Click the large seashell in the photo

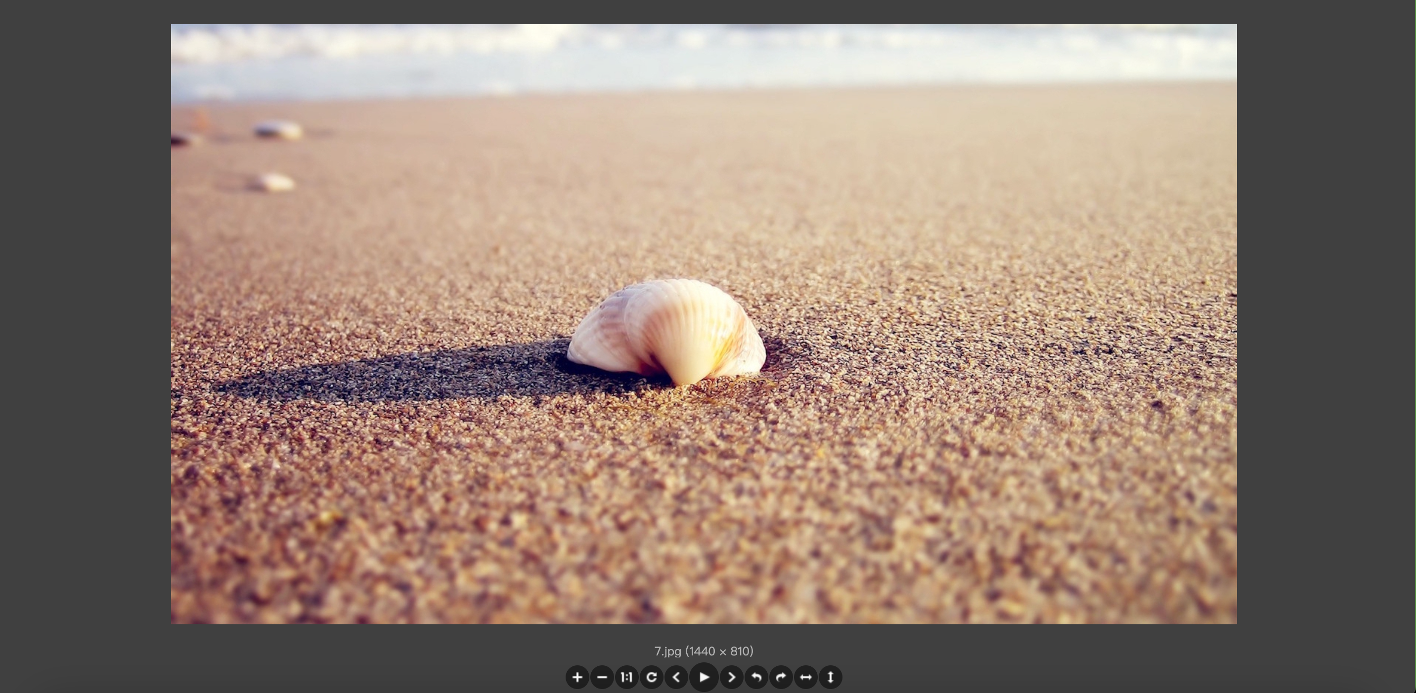click(x=668, y=330)
